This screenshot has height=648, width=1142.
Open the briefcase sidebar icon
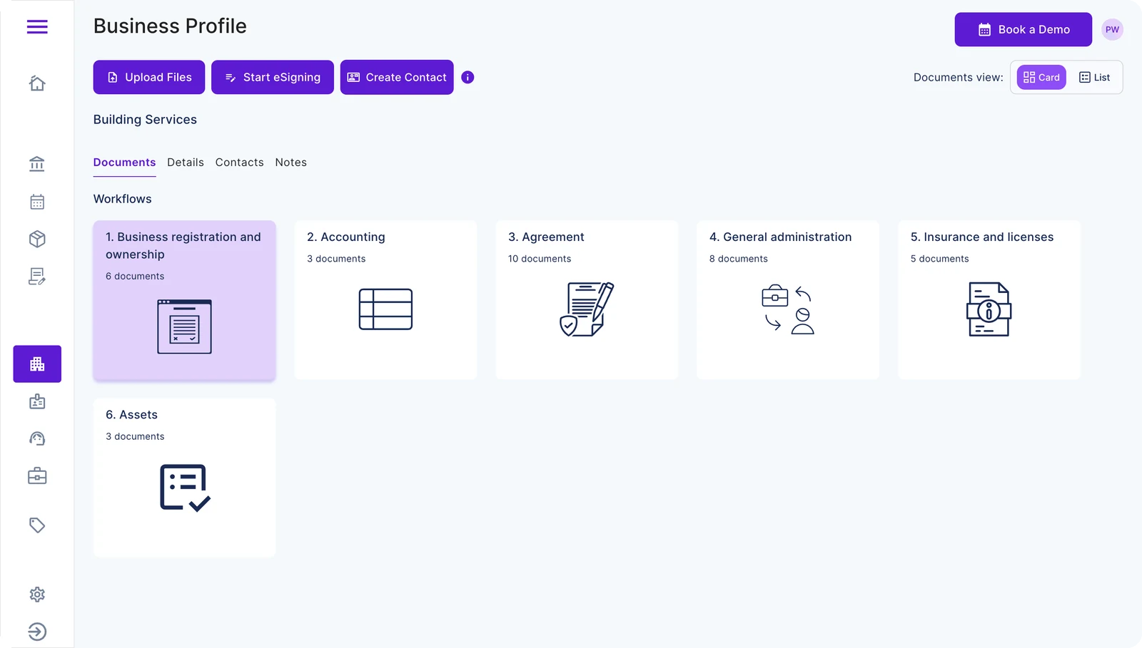pyautogui.click(x=37, y=475)
